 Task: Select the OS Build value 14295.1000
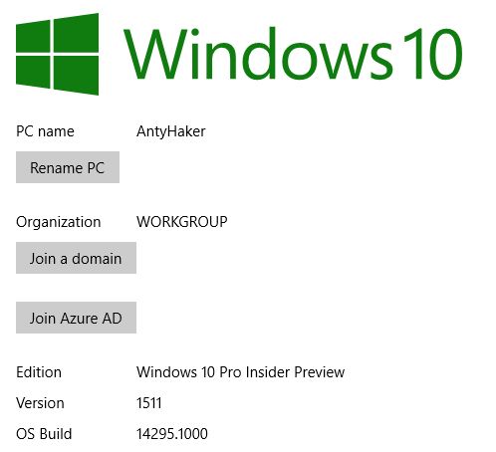[x=172, y=434]
